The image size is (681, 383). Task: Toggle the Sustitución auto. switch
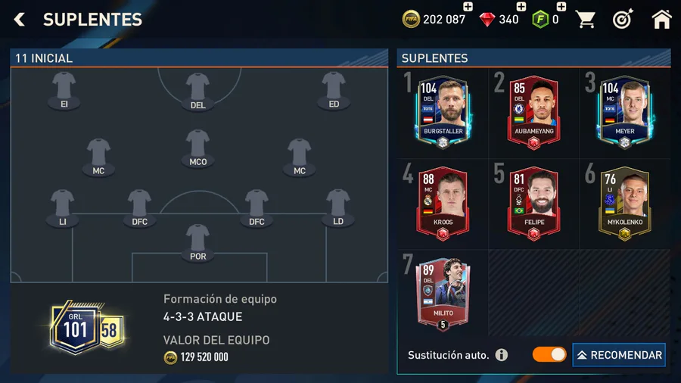[x=549, y=355]
